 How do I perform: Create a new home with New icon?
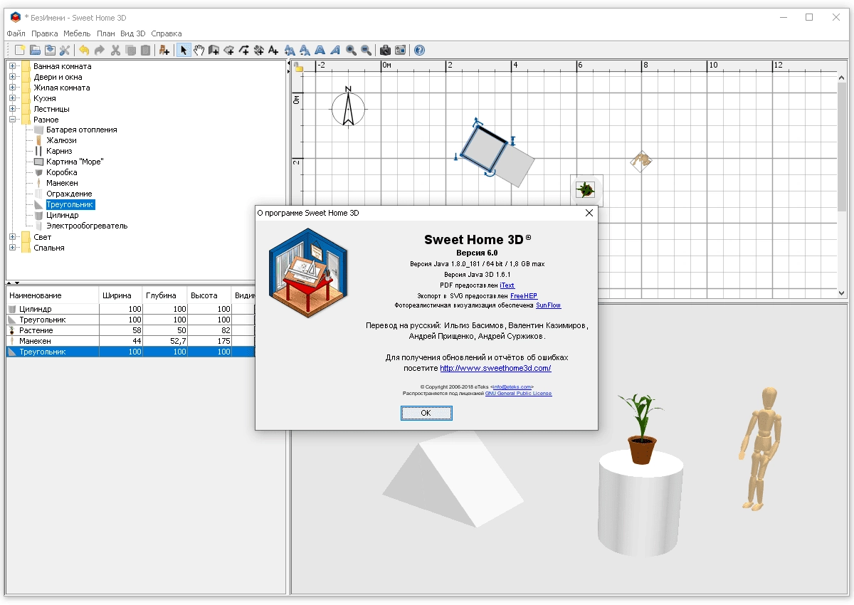tap(19, 50)
